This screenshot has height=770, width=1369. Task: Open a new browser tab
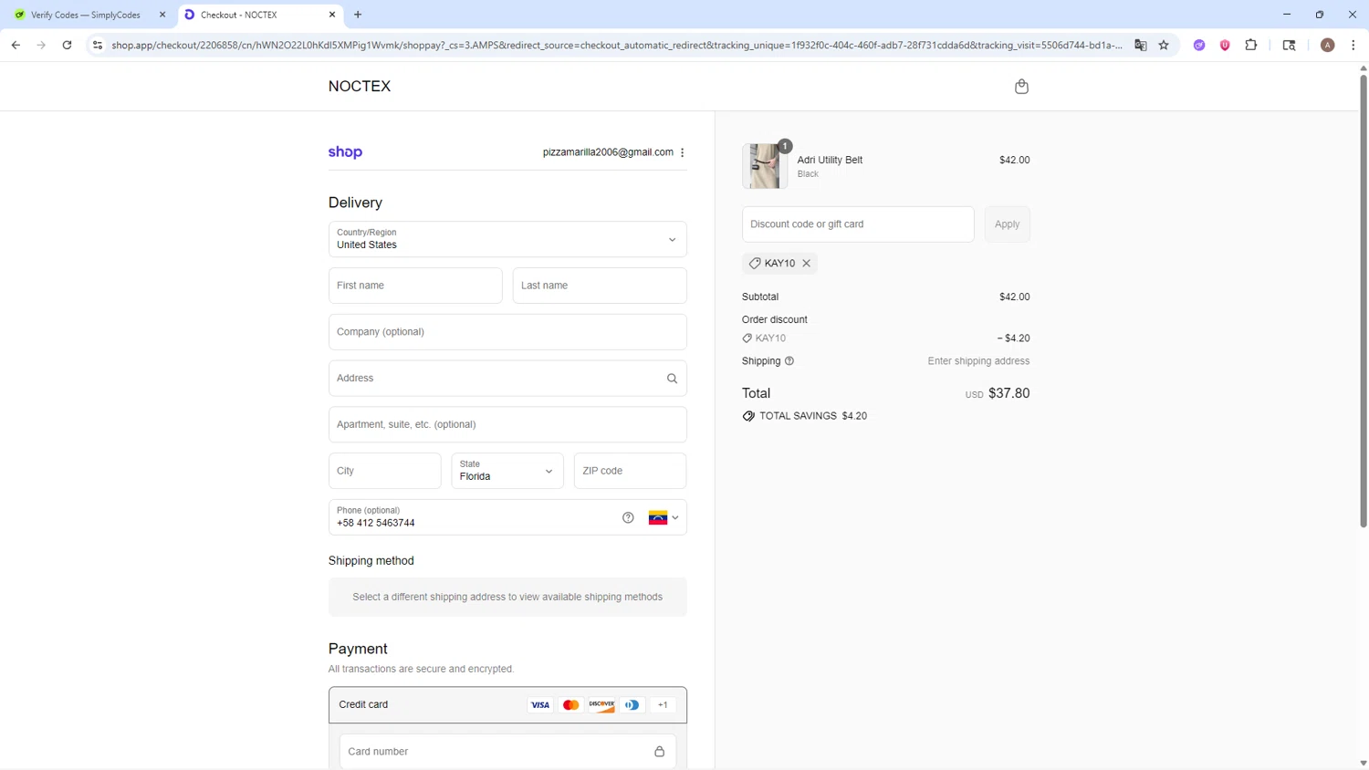tap(358, 15)
